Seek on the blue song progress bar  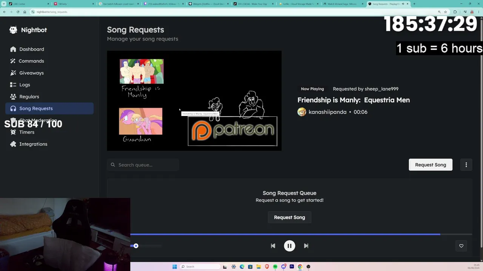(x=301, y=234)
